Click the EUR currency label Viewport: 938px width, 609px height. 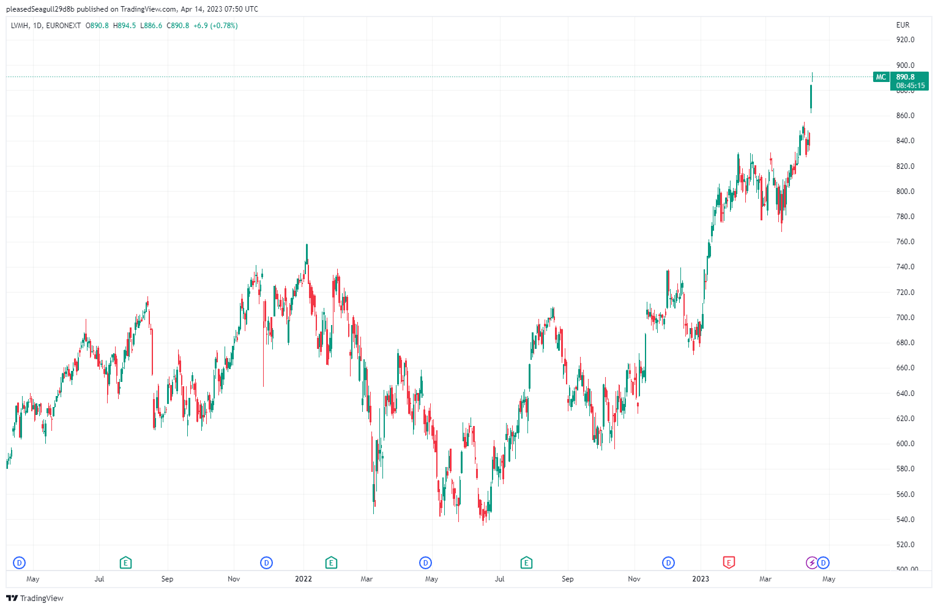pyautogui.click(x=903, y=25)
